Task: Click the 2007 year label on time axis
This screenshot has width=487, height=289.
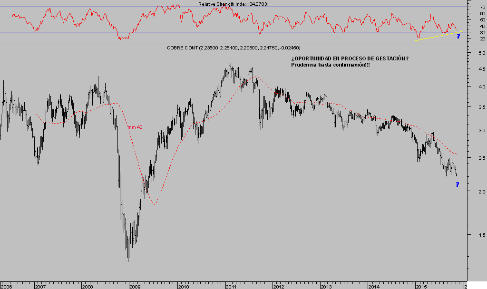Action: tap(40, 287)
